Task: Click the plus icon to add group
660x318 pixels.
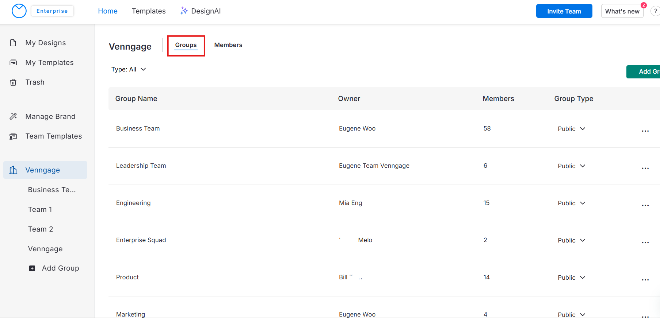Action: [32, 268]
